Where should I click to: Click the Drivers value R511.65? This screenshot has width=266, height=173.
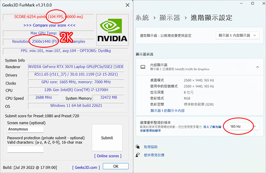point(76,74)
